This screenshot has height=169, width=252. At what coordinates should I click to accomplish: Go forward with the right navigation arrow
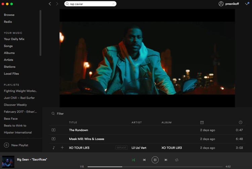pos(57,4)
